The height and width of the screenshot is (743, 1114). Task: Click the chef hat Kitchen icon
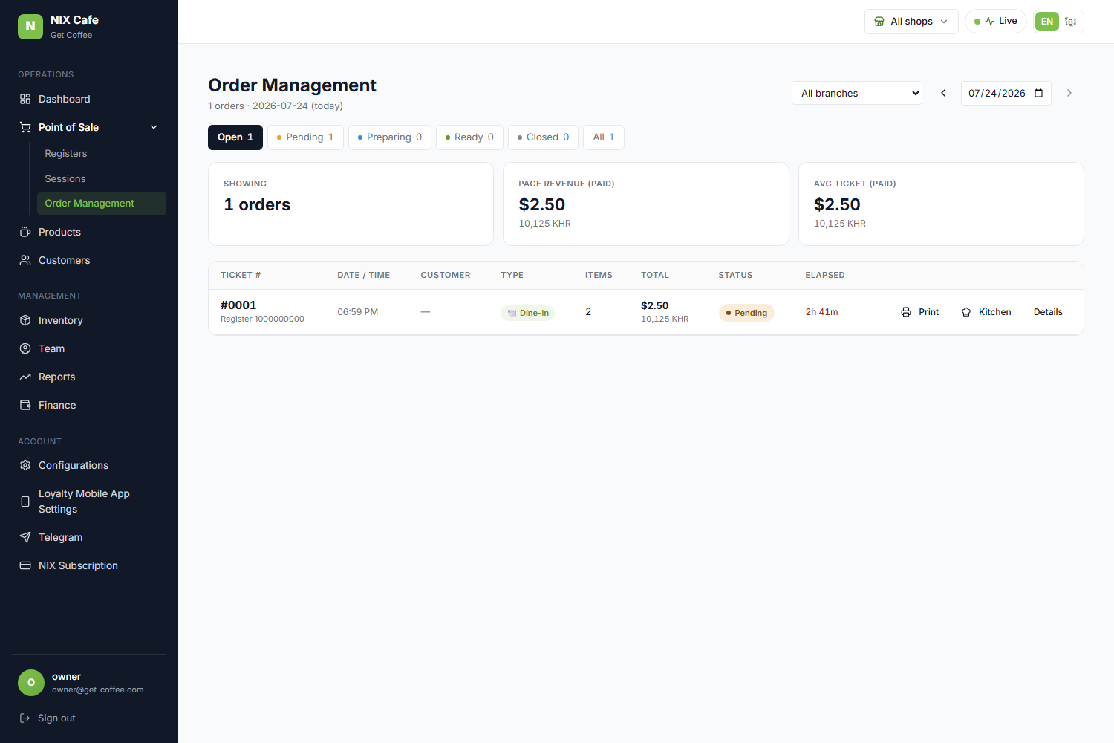[x=966, y=312]
